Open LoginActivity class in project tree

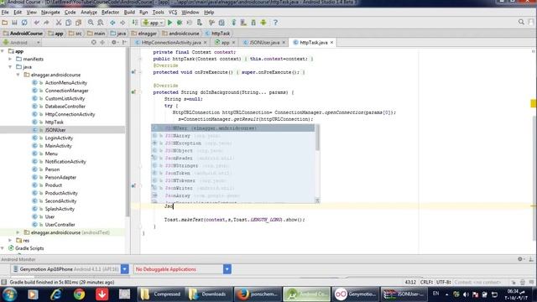(59, 138)
